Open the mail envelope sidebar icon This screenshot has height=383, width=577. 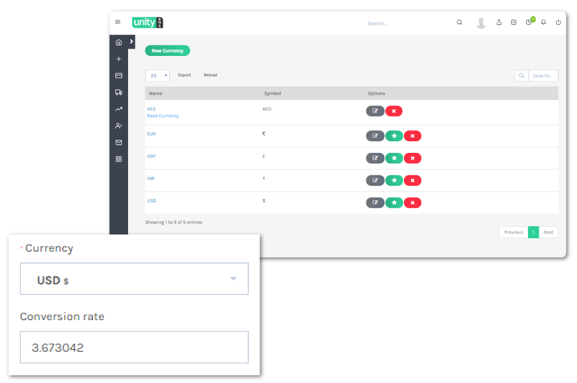[119, 142]
